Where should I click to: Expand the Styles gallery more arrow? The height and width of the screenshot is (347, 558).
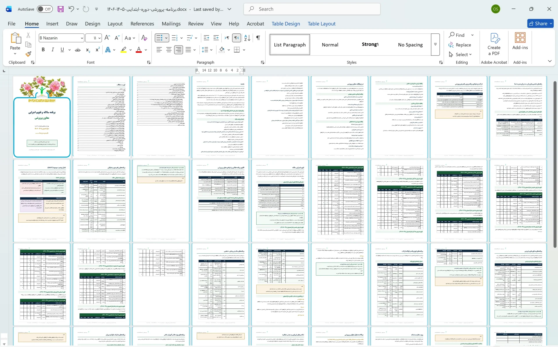coord(435,44)
